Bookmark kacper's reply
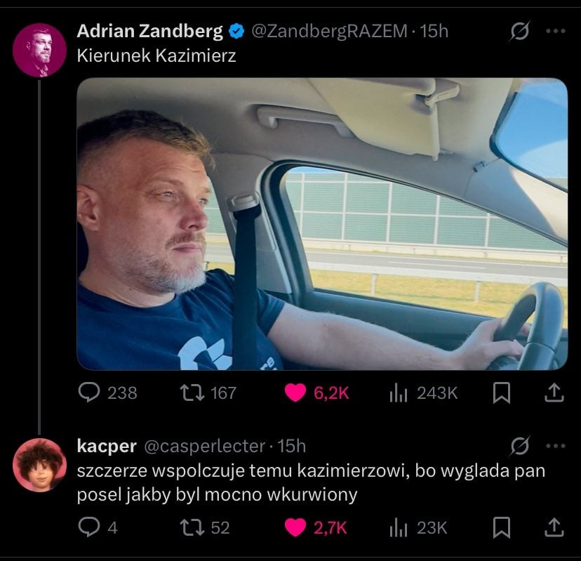Screen dimensions: 581x561 pyautogui.click(x=502, y=527)
